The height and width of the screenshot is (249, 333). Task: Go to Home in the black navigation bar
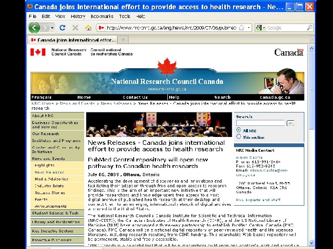tap(84, 97)
